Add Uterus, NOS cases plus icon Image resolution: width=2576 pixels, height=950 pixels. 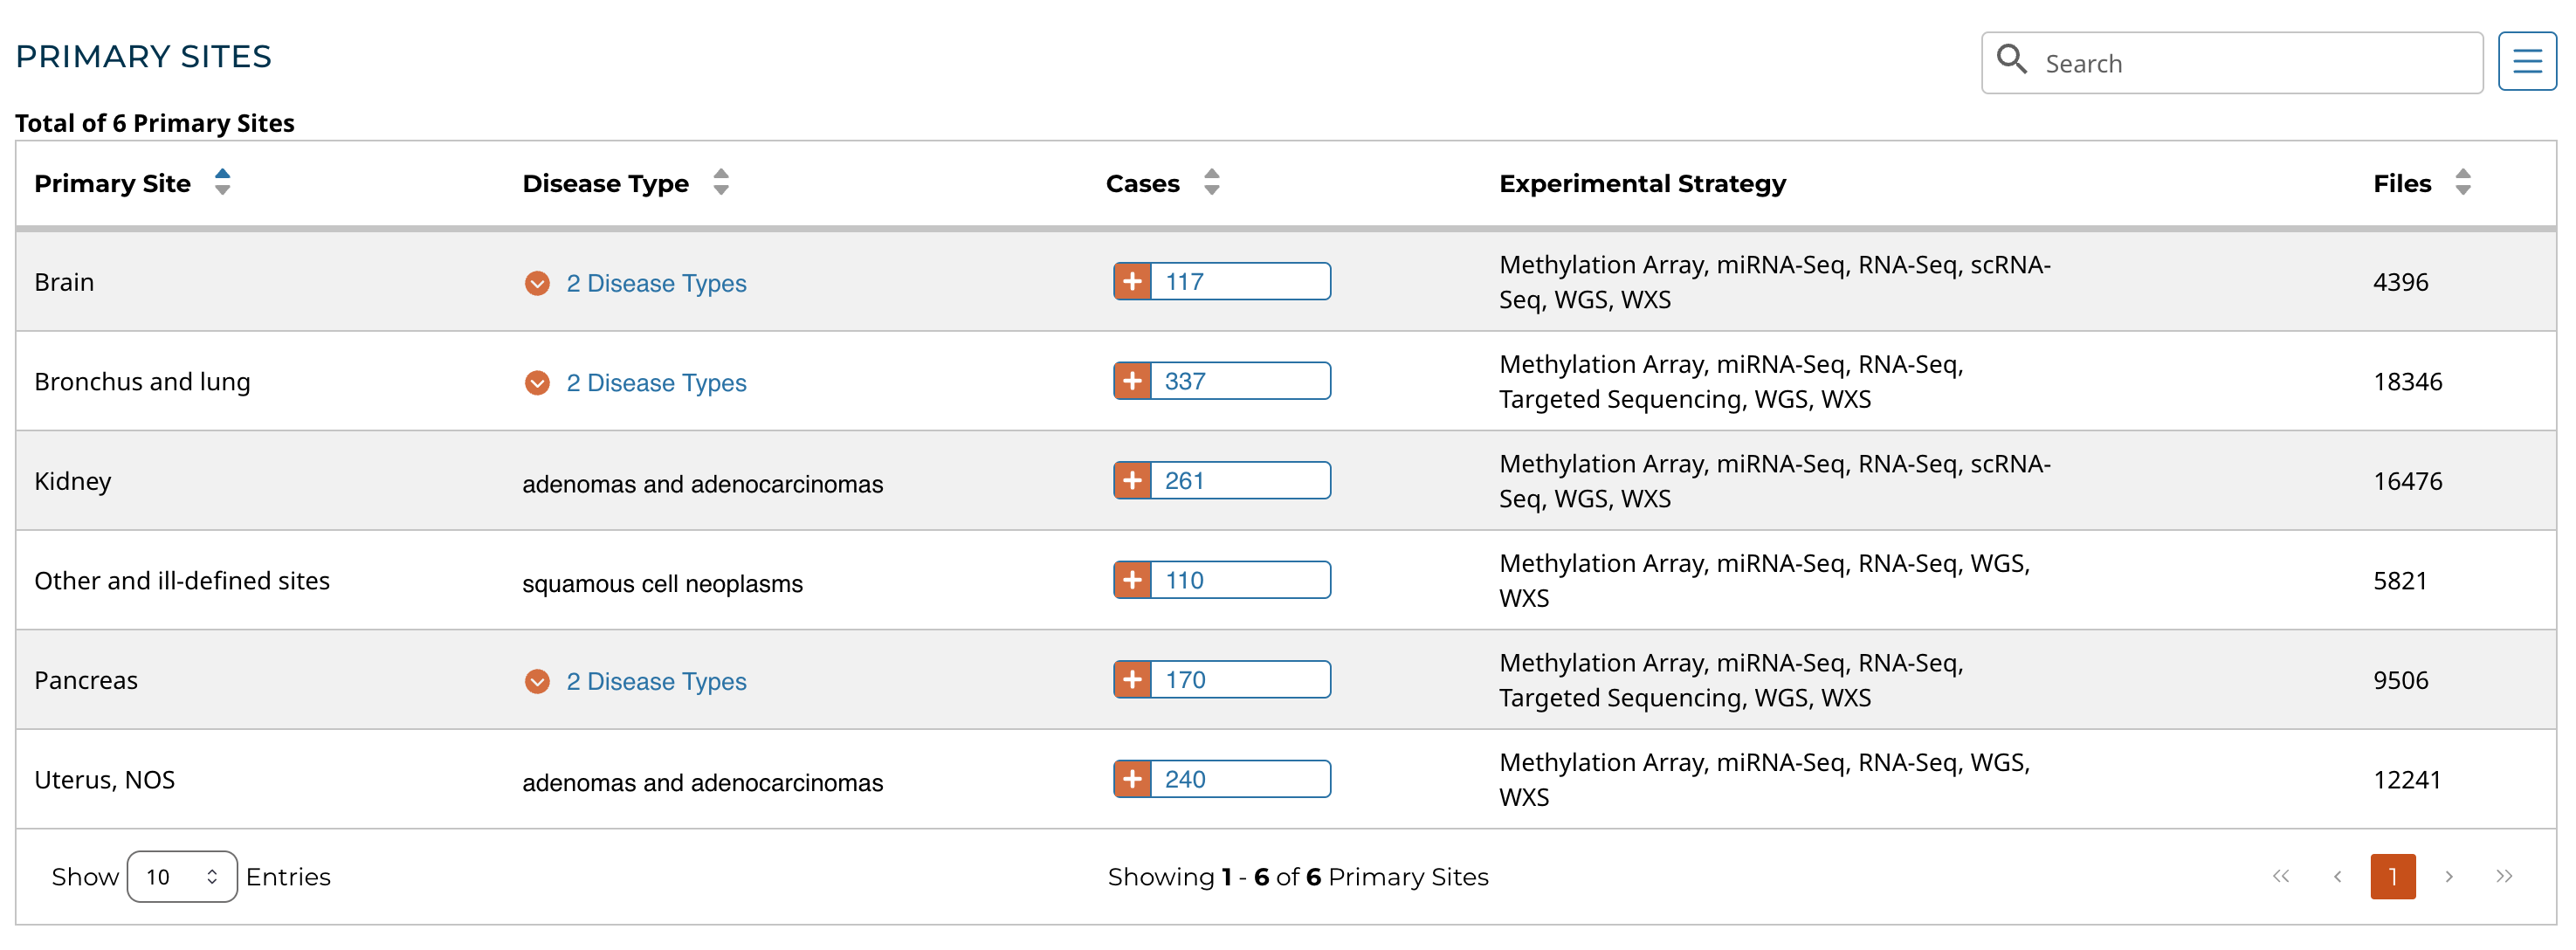1132,779
